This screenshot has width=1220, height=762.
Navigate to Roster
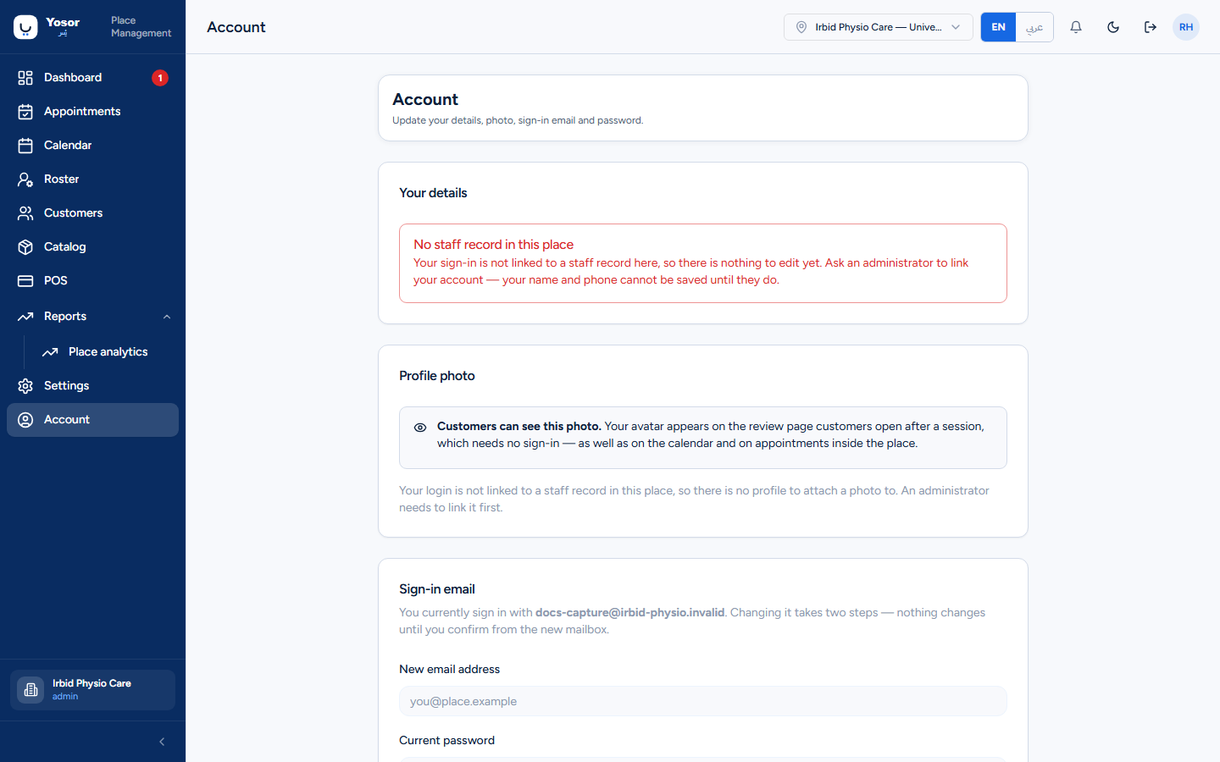92,179
